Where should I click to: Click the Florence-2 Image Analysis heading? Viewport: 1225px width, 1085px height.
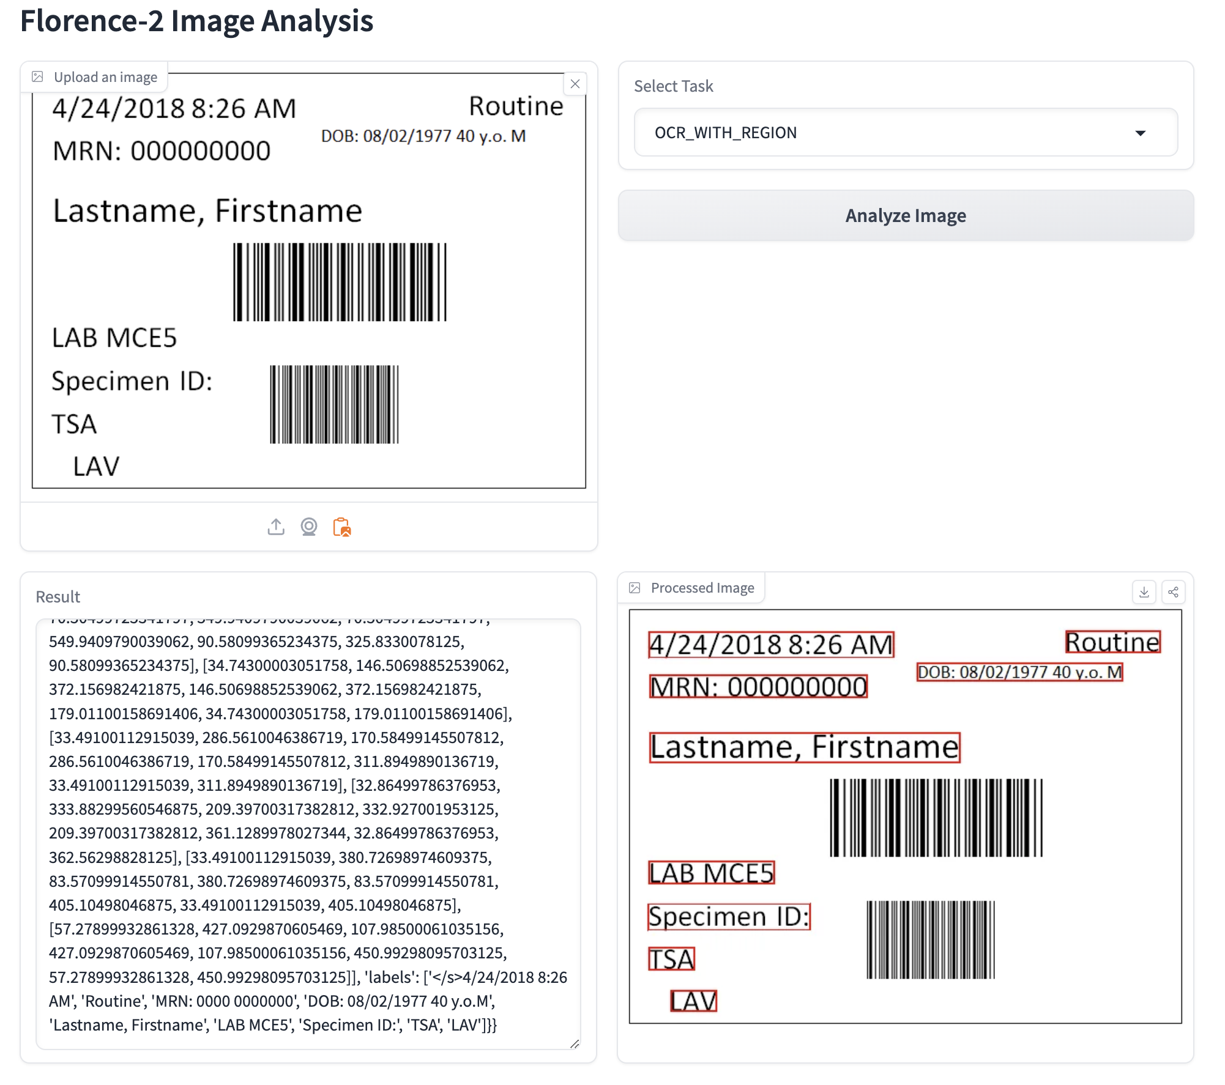[196, 21]
